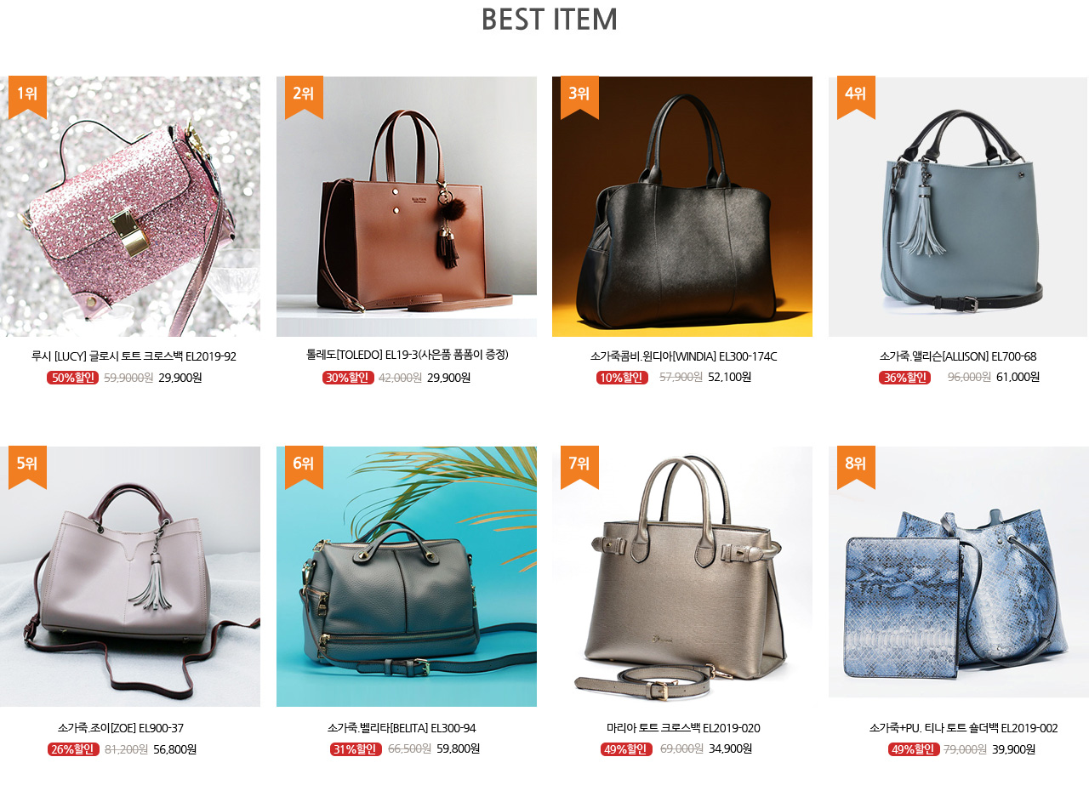Open the metallic Maria tote bag image
Image resolution: width=1089 pixels, height=791 pixels.
click(x=682, y=577)
